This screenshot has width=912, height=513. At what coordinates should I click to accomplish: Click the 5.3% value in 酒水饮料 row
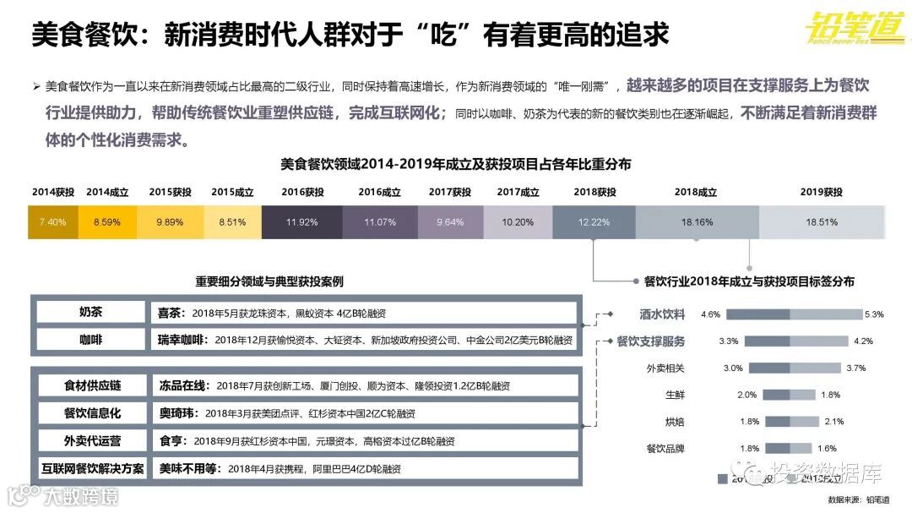(x=874, y=314)
